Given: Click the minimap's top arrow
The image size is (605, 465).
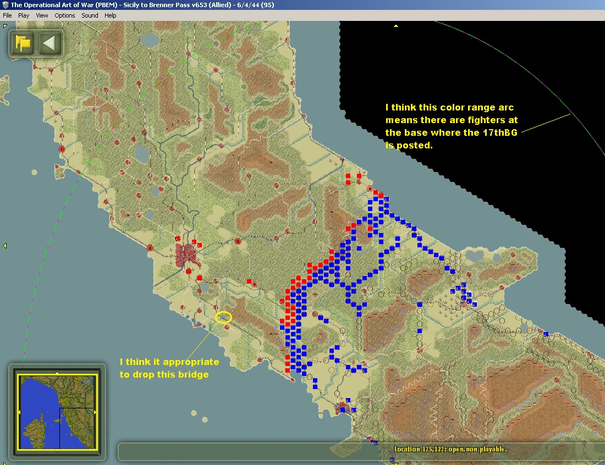Looking at the screenshot, I should point(57,373).
